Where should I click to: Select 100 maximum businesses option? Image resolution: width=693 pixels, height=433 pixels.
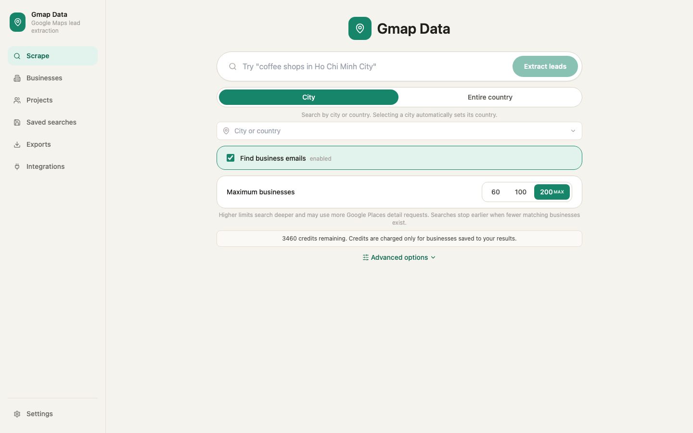coord(521,192)
